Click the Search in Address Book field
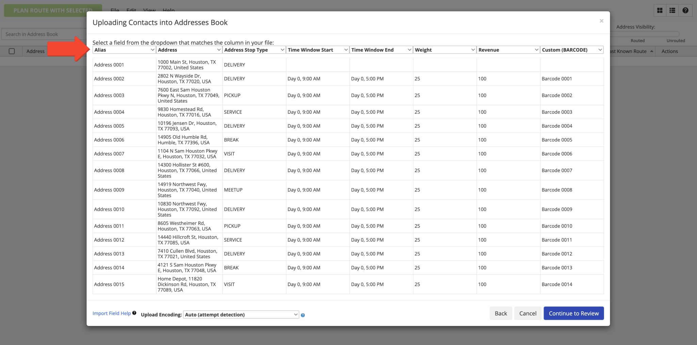 pos(44,34)
